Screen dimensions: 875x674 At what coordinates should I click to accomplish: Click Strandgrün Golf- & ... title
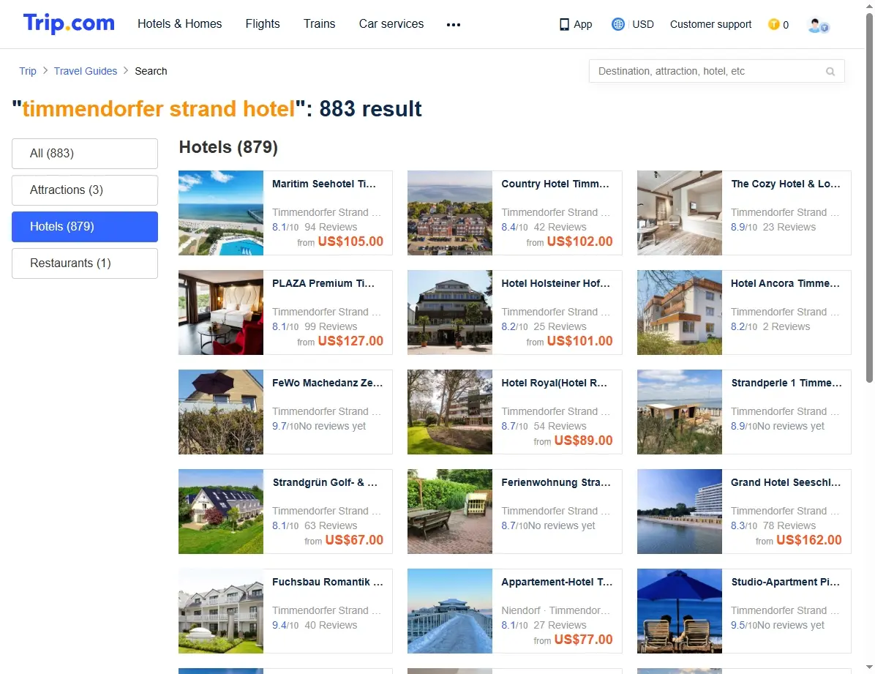point(325,482)
